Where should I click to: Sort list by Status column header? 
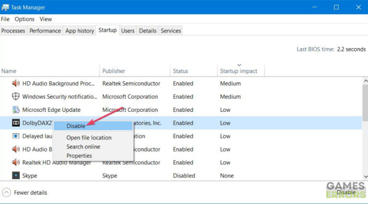[x=181, y=71]
